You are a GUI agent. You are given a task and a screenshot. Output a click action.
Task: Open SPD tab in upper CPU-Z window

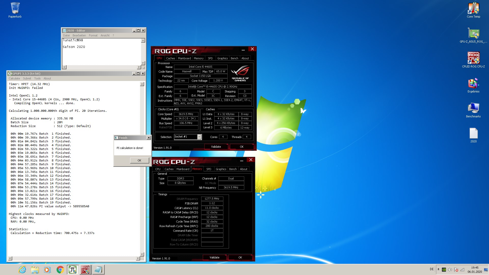pyautogui.click(x=210, y=58)
